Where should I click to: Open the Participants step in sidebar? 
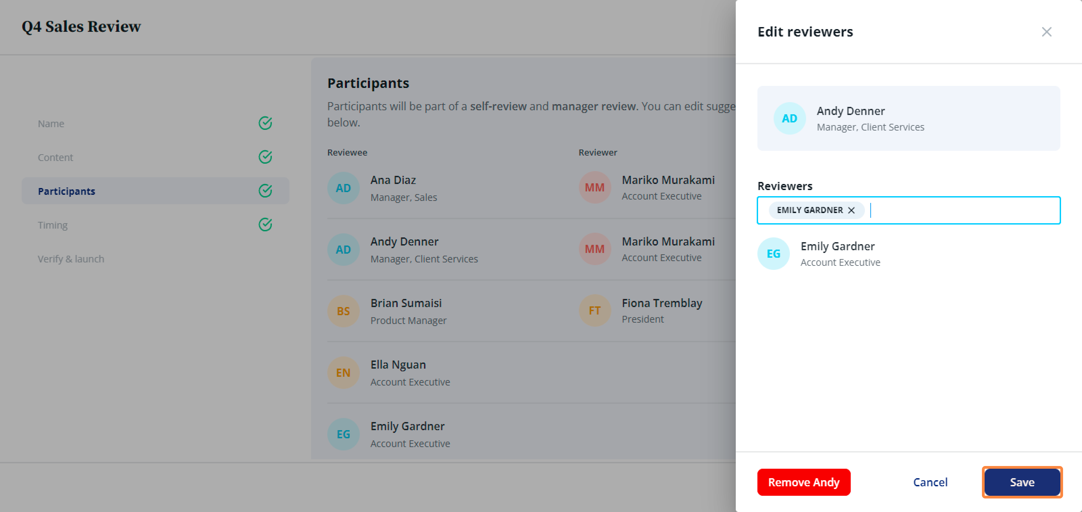tap(67, 191)
